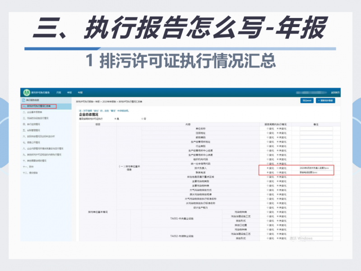
Task: Select 是 for 是否按照排污许可证执行
Action: pyautogui.click(x=115, y=119)
